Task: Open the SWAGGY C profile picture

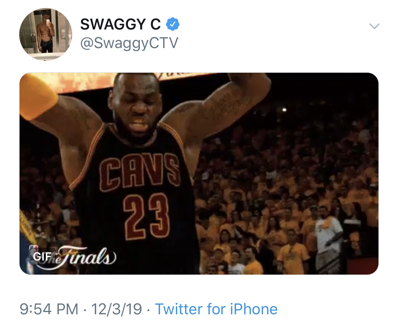Action: point(46,34)
